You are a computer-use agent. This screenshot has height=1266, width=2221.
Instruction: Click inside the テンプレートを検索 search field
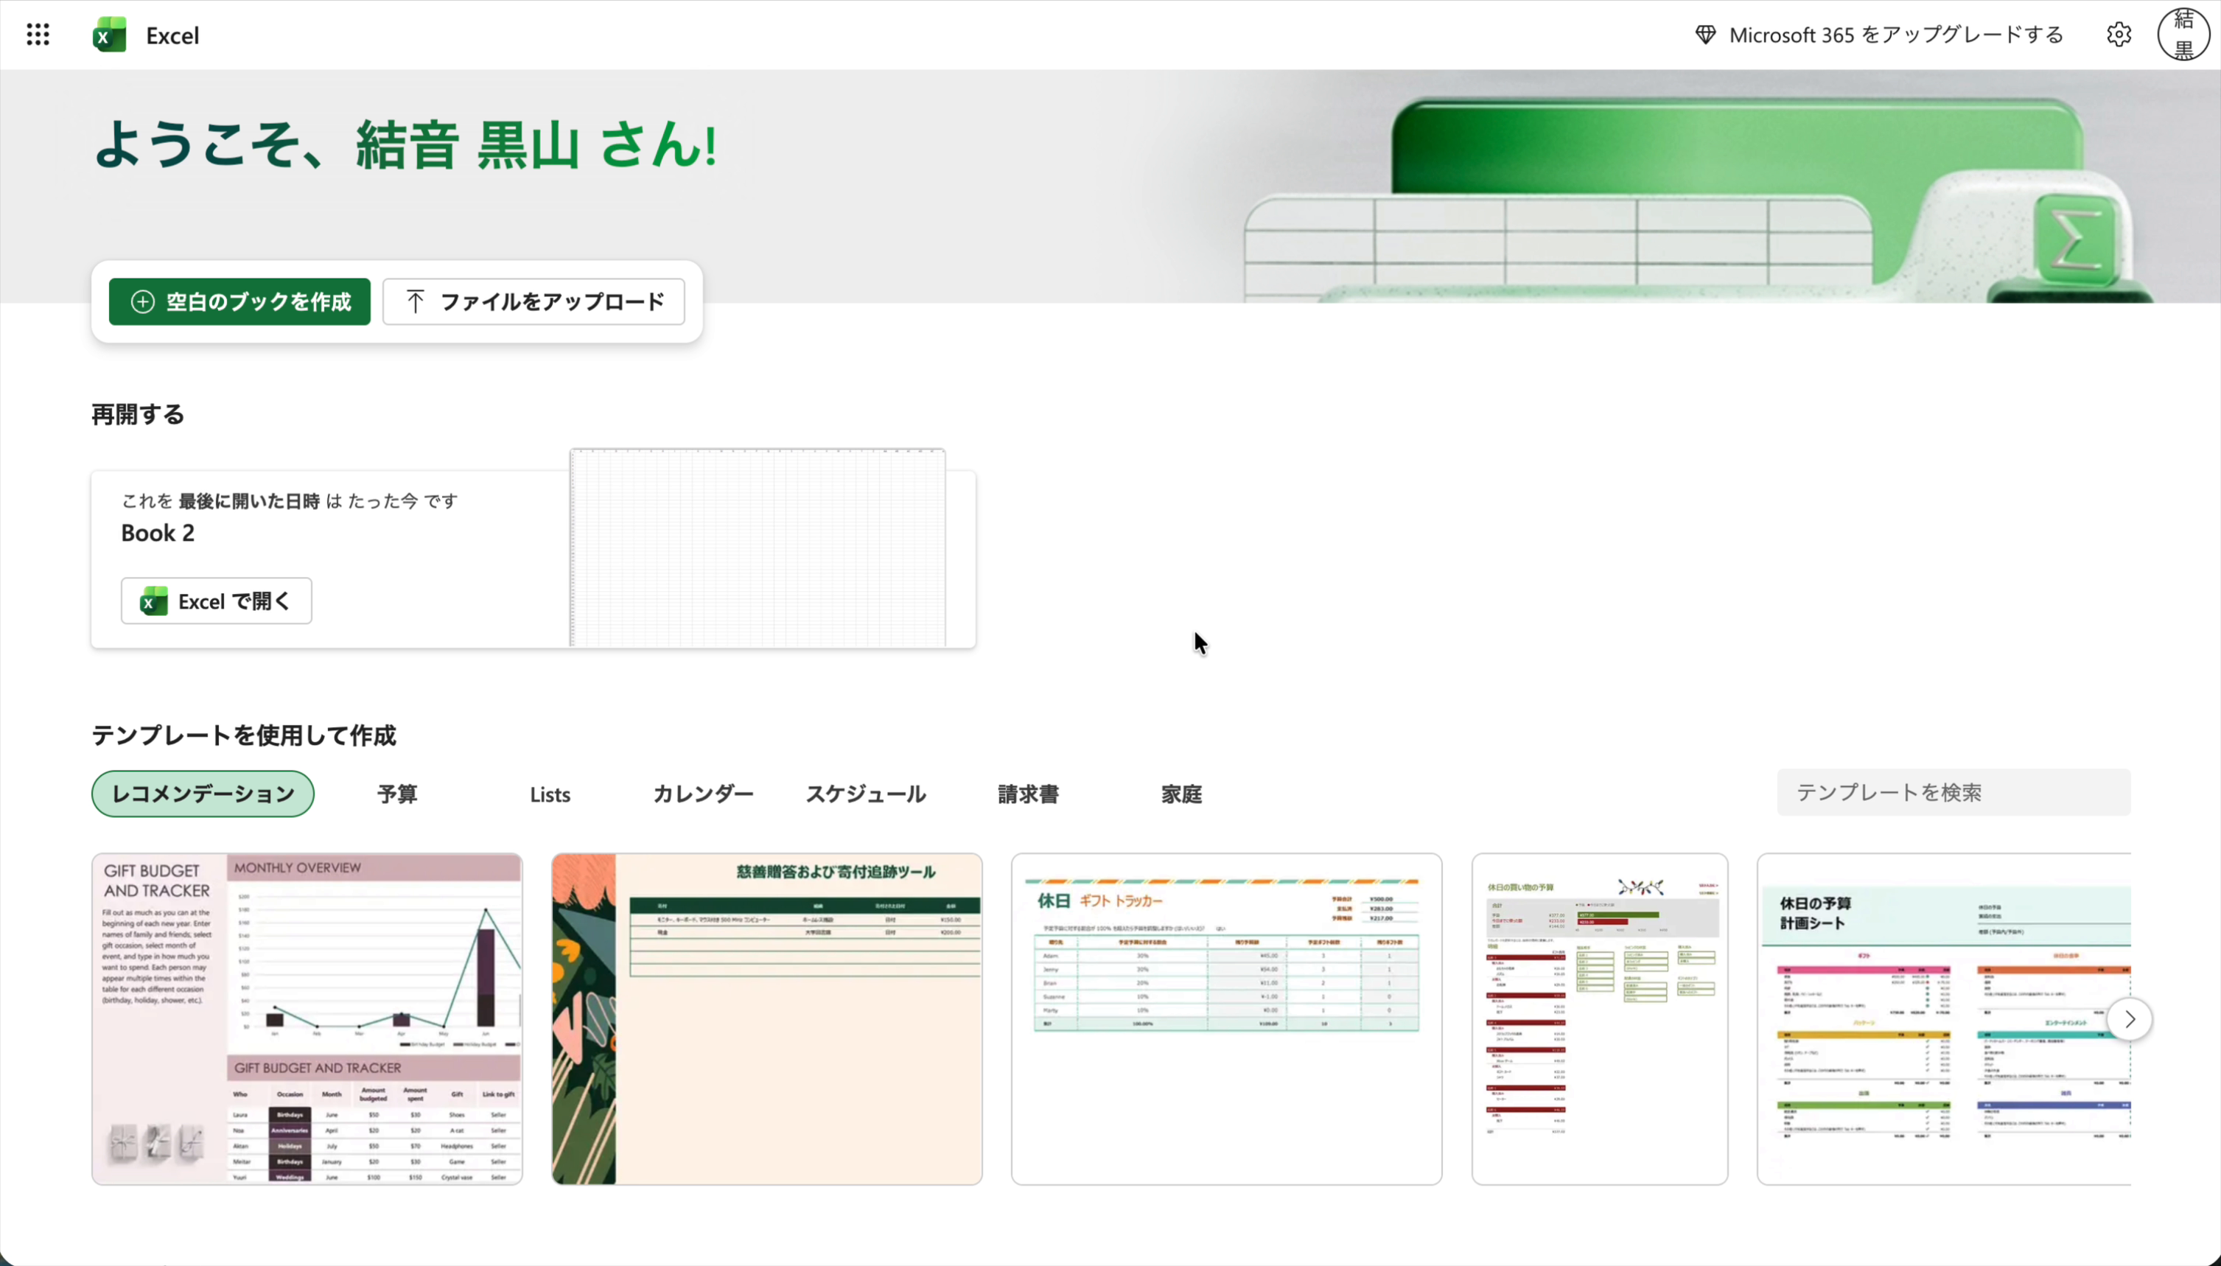(1952, 792)
